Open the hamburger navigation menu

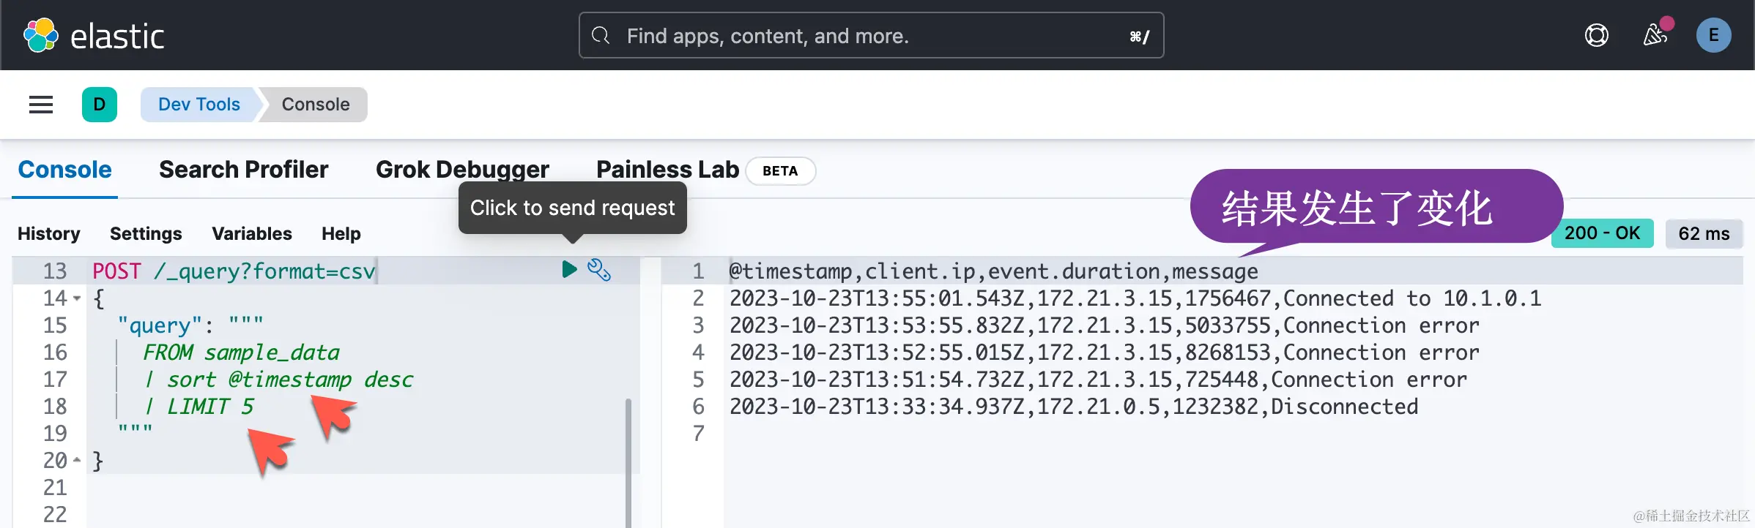coord(41,105)
